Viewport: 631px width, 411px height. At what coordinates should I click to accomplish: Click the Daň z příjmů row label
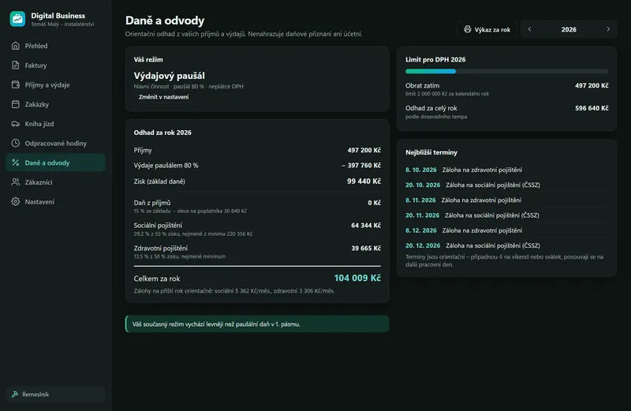[x=152, y=203]
